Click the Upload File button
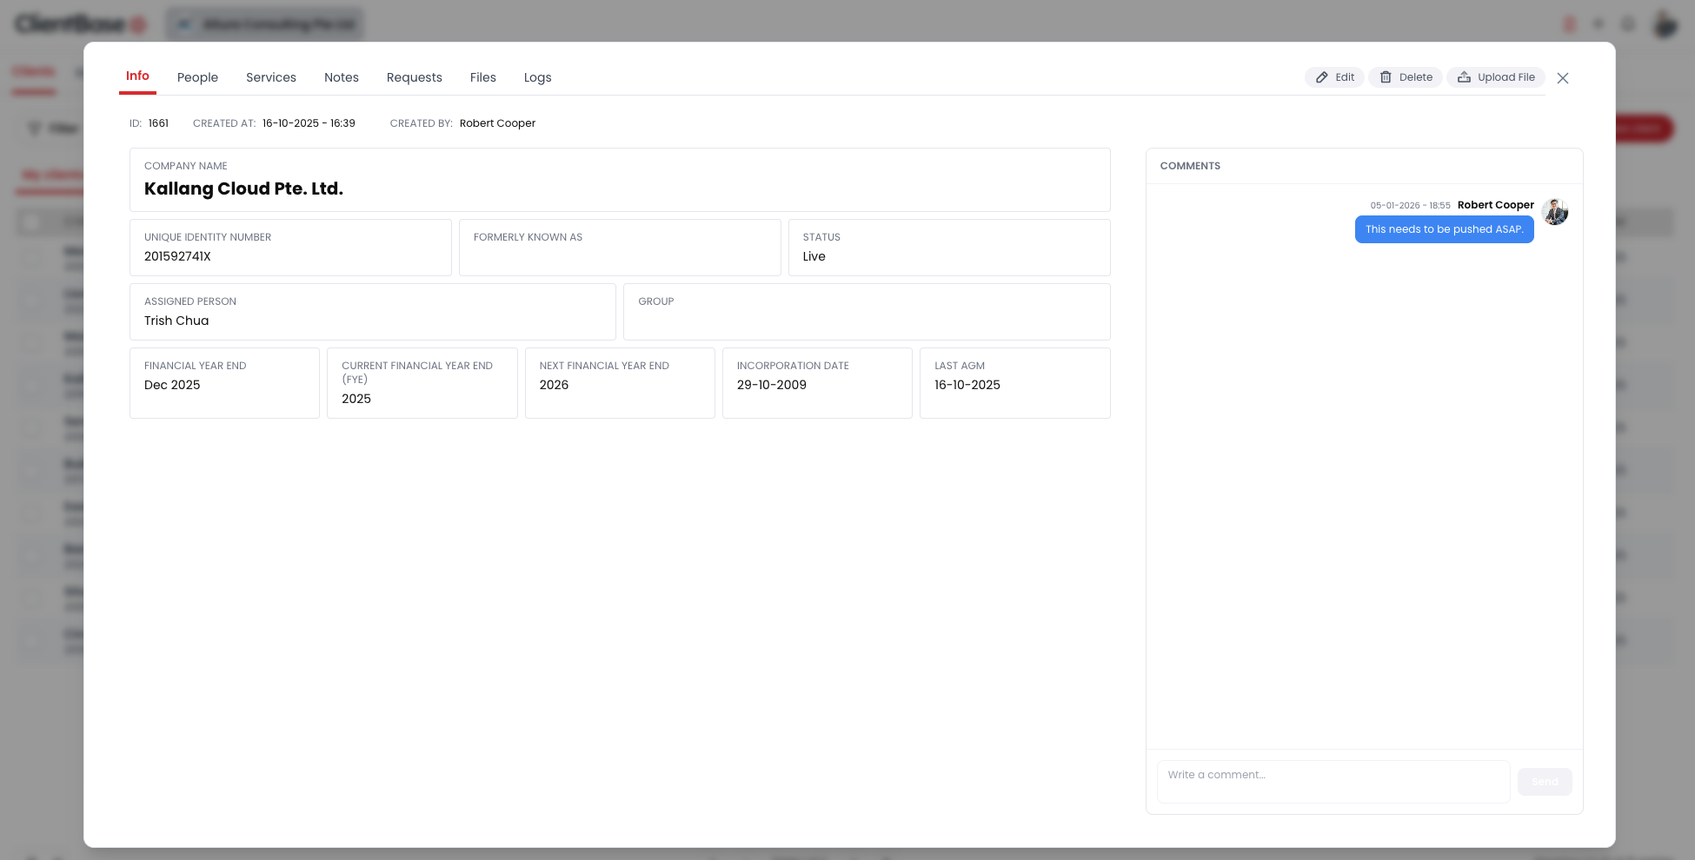Viewport: 1695px width, 860px height. click(1496, 77)
